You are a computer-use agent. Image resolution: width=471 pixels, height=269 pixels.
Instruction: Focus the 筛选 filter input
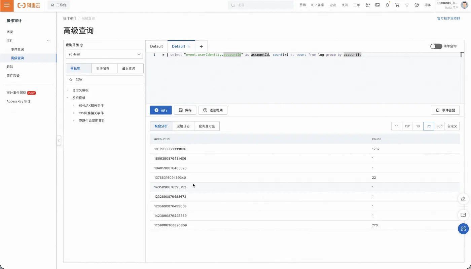[x=104, y=80]
